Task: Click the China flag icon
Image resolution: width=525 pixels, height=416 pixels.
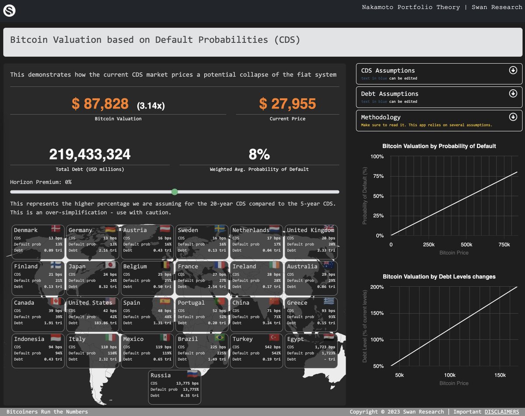Action: pos(275,301)
